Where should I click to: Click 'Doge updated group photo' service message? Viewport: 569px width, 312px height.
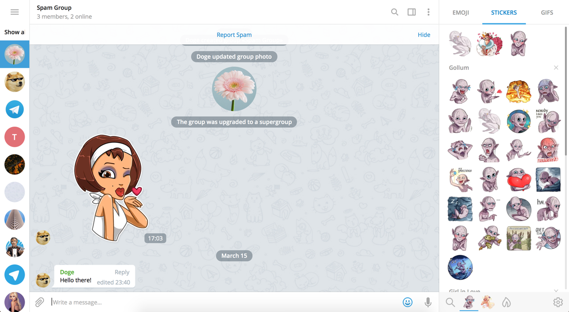point(234,56)
